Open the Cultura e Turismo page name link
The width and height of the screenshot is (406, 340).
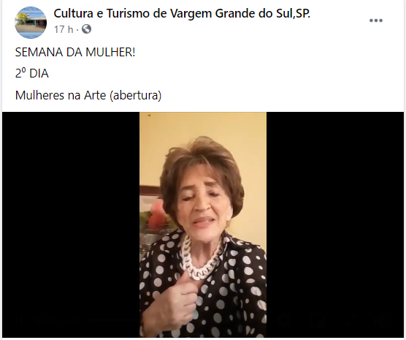(x=182, y=13)
